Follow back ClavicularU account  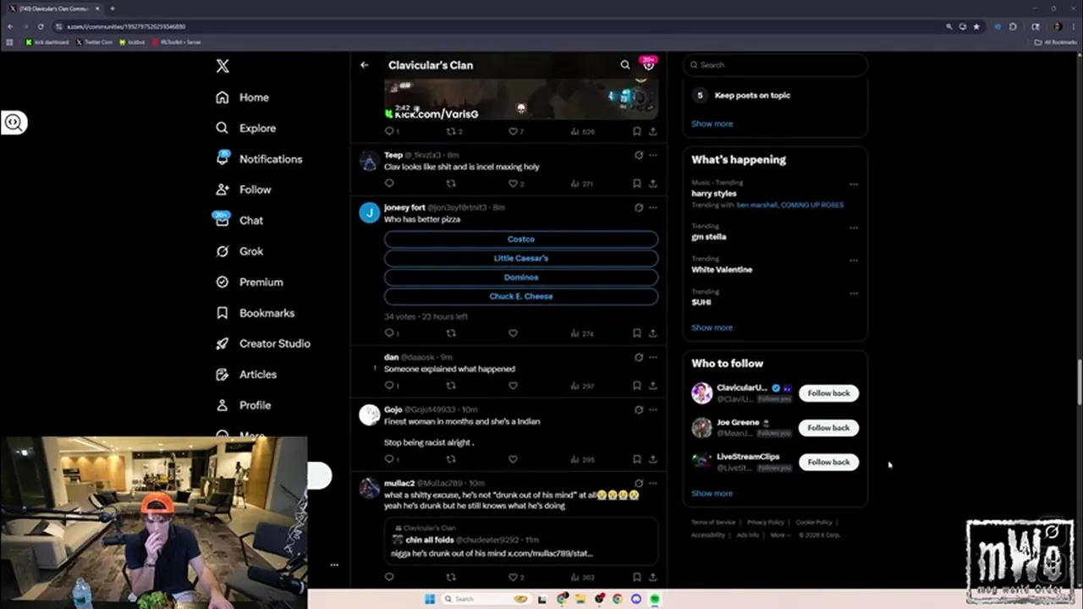tap(828, 393)
